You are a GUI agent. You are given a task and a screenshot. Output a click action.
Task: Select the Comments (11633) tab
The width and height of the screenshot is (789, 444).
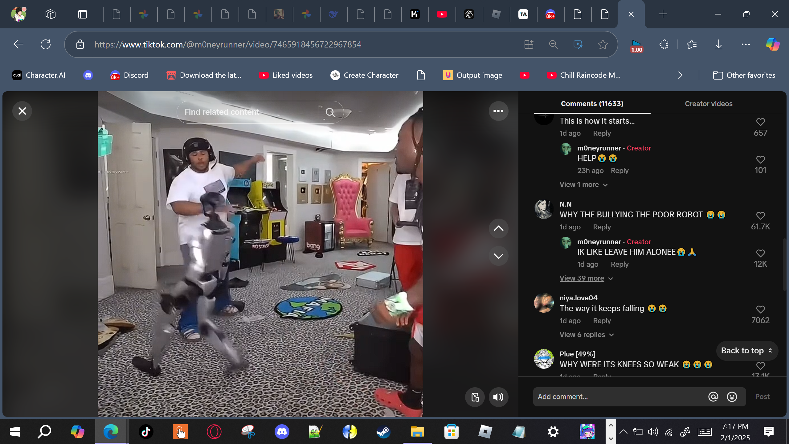592,104
